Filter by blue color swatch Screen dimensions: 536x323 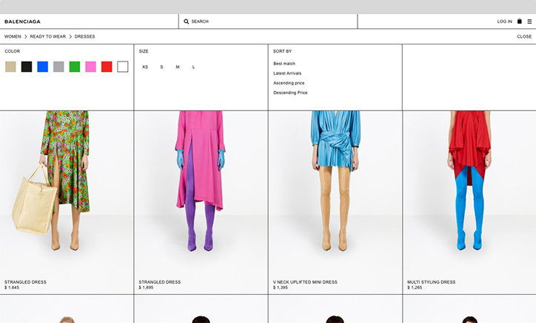(43, 67)
